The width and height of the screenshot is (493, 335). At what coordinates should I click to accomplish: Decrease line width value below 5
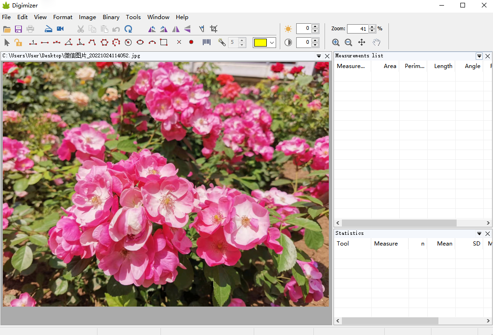pyautogui.click(x=242, y=45)
